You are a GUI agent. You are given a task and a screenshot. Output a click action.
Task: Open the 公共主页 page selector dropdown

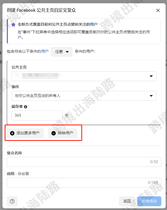pyautogui.click(x=84, y=76)
